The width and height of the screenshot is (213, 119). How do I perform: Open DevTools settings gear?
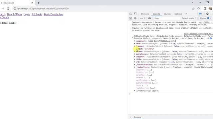point(207,14)
